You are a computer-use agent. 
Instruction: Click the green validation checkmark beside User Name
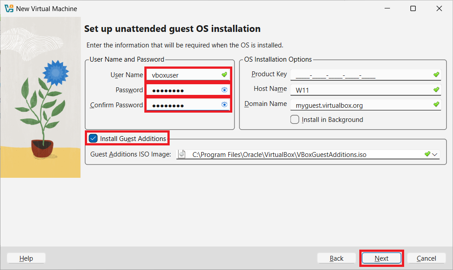pos(224,74)
